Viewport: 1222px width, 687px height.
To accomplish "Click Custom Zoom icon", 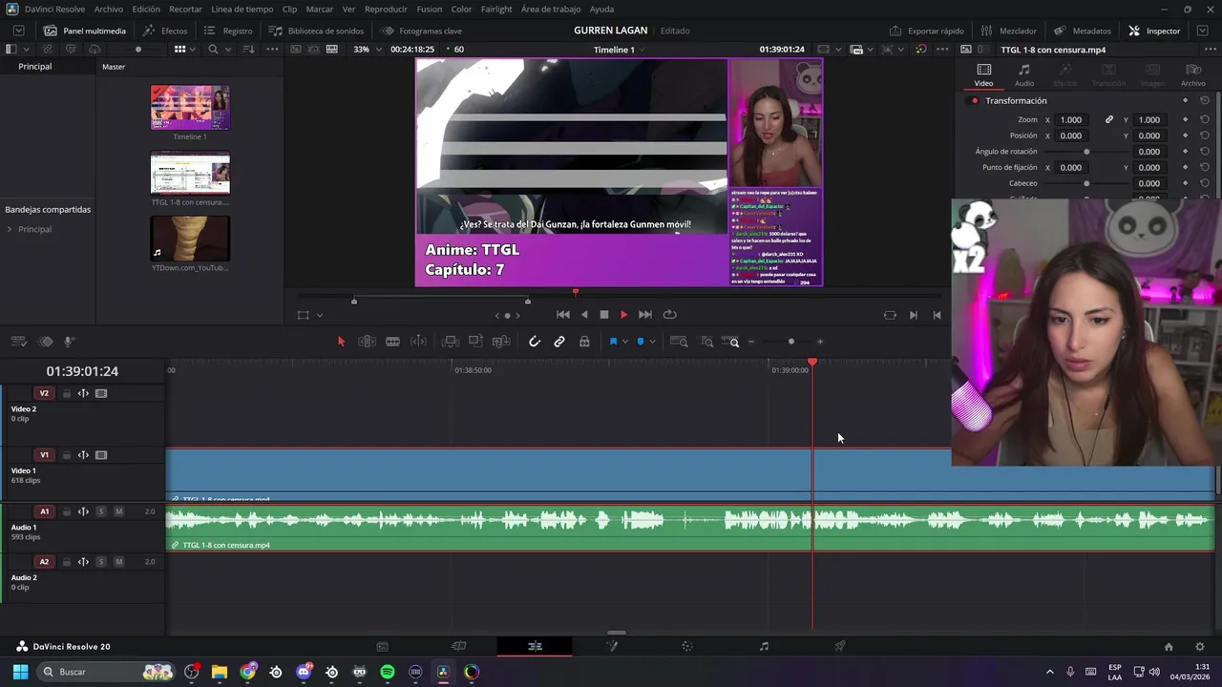I will pyautogui.click(x=730, y=342).
